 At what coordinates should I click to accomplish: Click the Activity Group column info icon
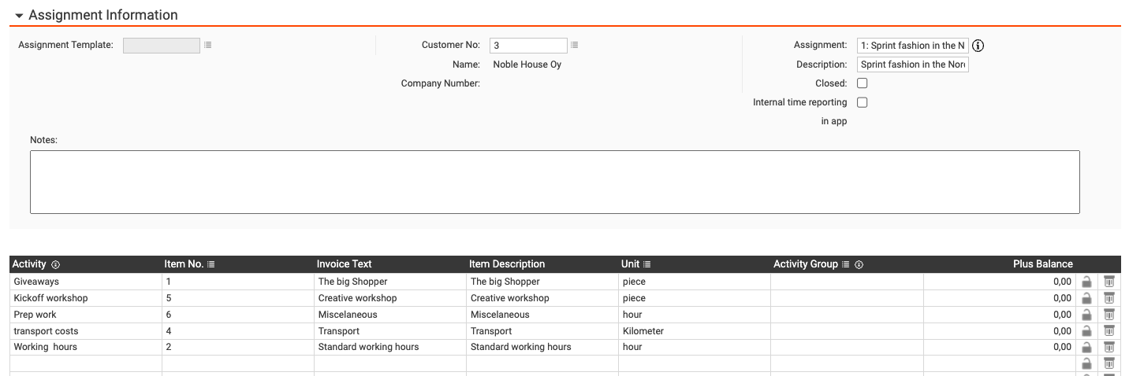pos(859,264)
